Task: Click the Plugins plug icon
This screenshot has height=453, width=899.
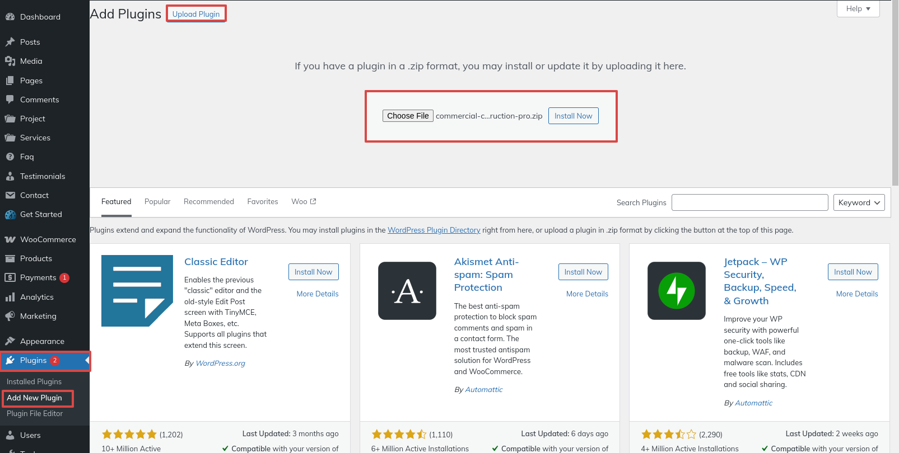Action: [10, 360]
